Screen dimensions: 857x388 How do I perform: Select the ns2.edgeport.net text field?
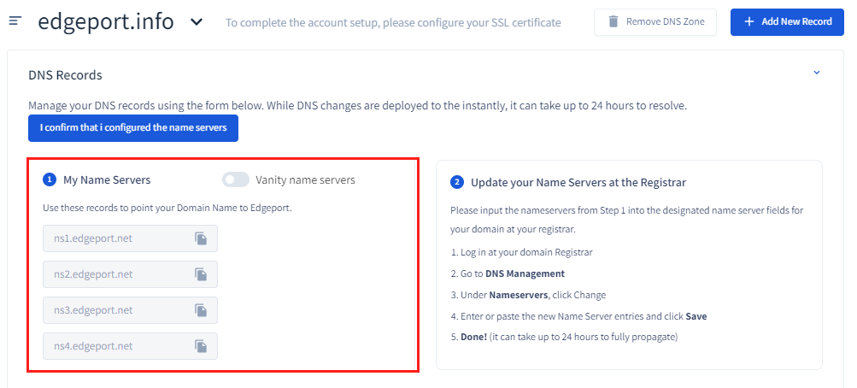pyautogui.click(x=115, y=274)
